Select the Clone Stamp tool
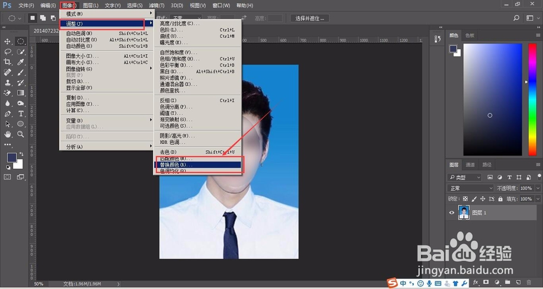543x289 pixels. [7, 82]
